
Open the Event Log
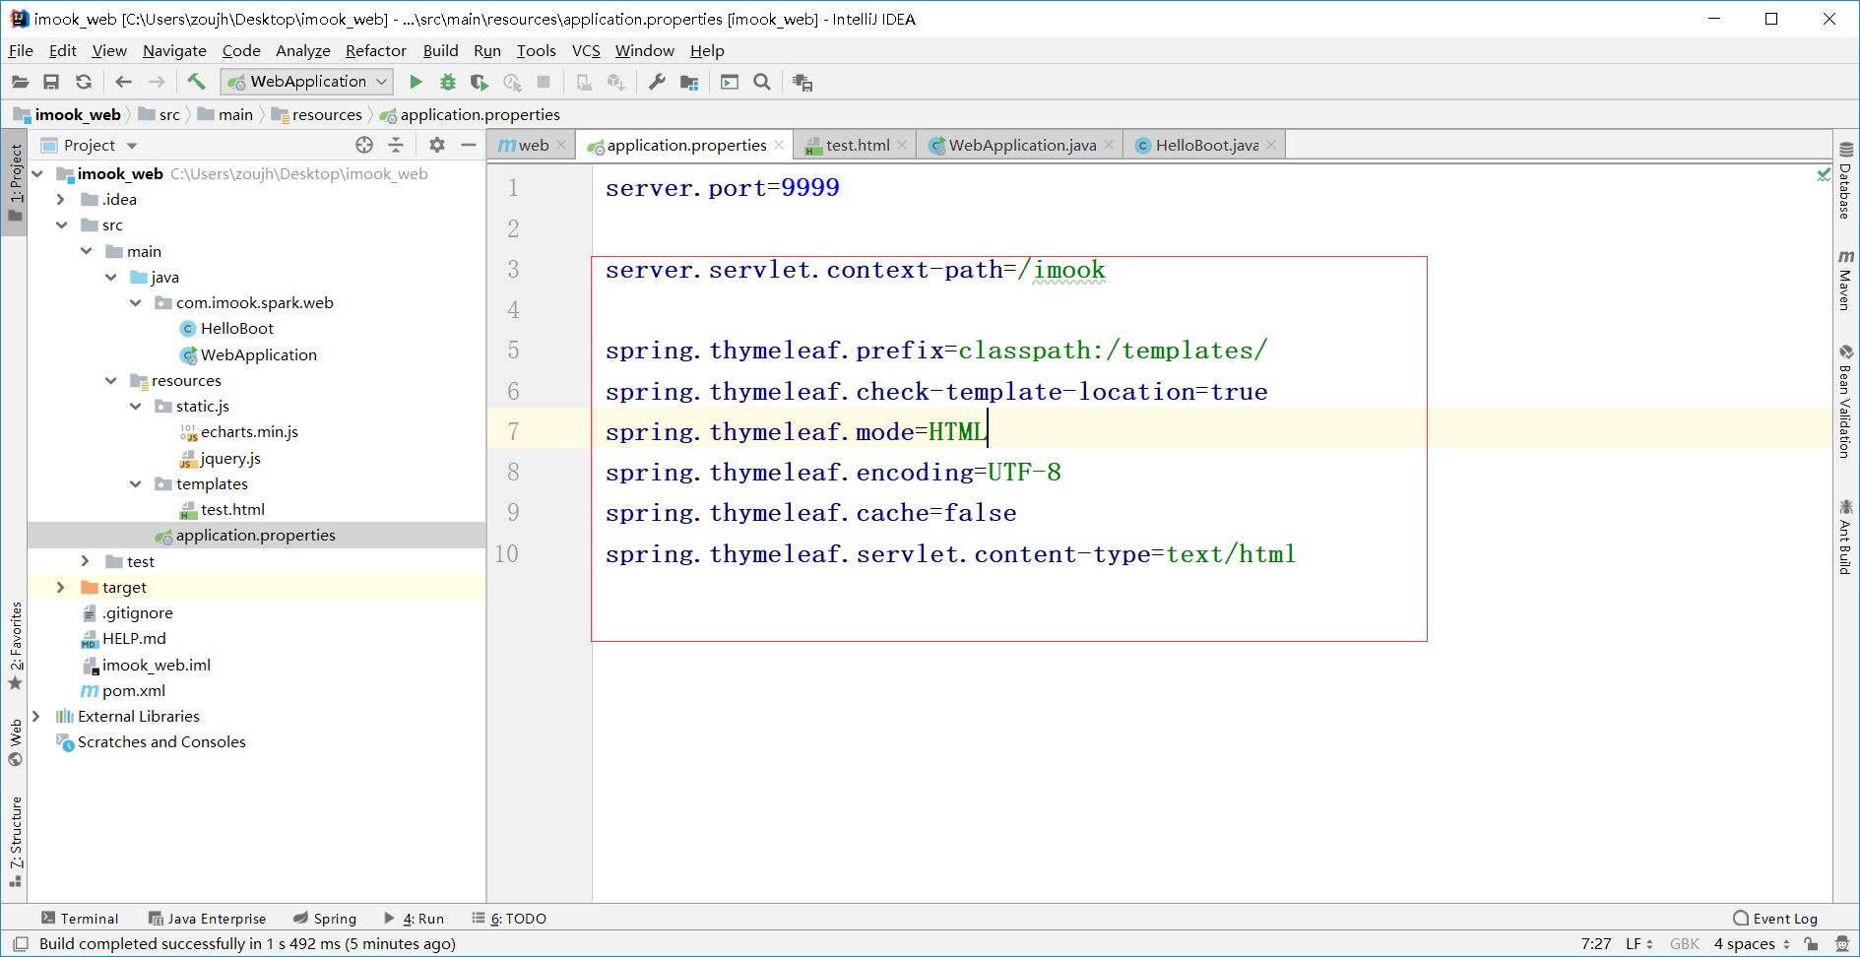pos(1775,919)
